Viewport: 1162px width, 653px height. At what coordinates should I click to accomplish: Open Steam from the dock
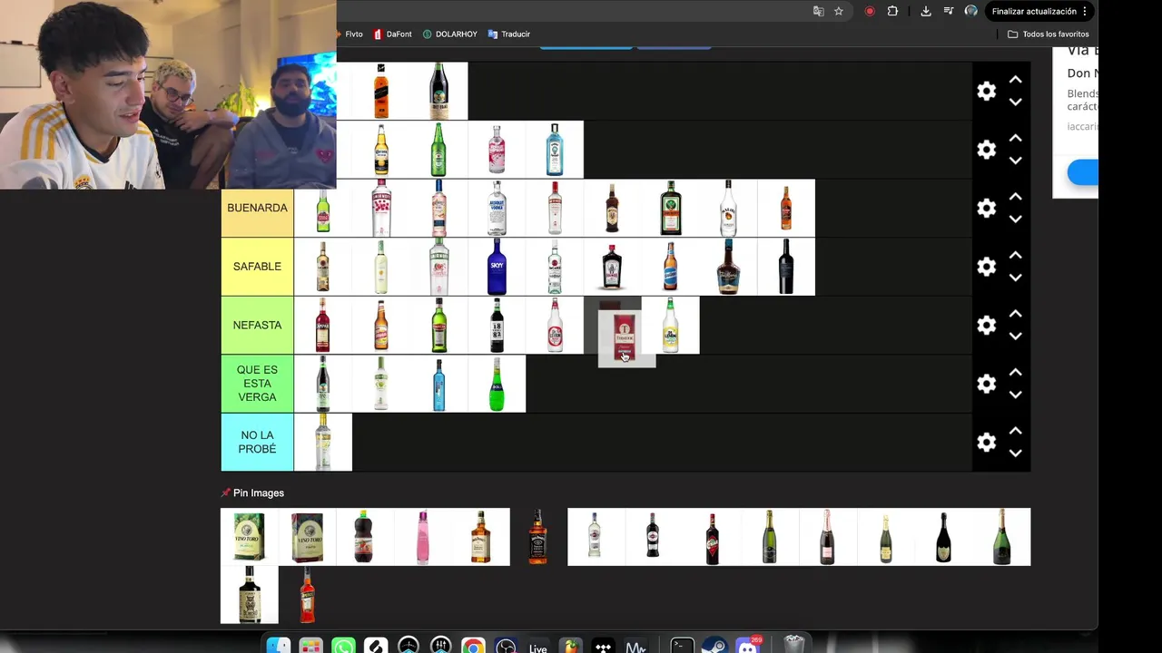pos(714,646)
